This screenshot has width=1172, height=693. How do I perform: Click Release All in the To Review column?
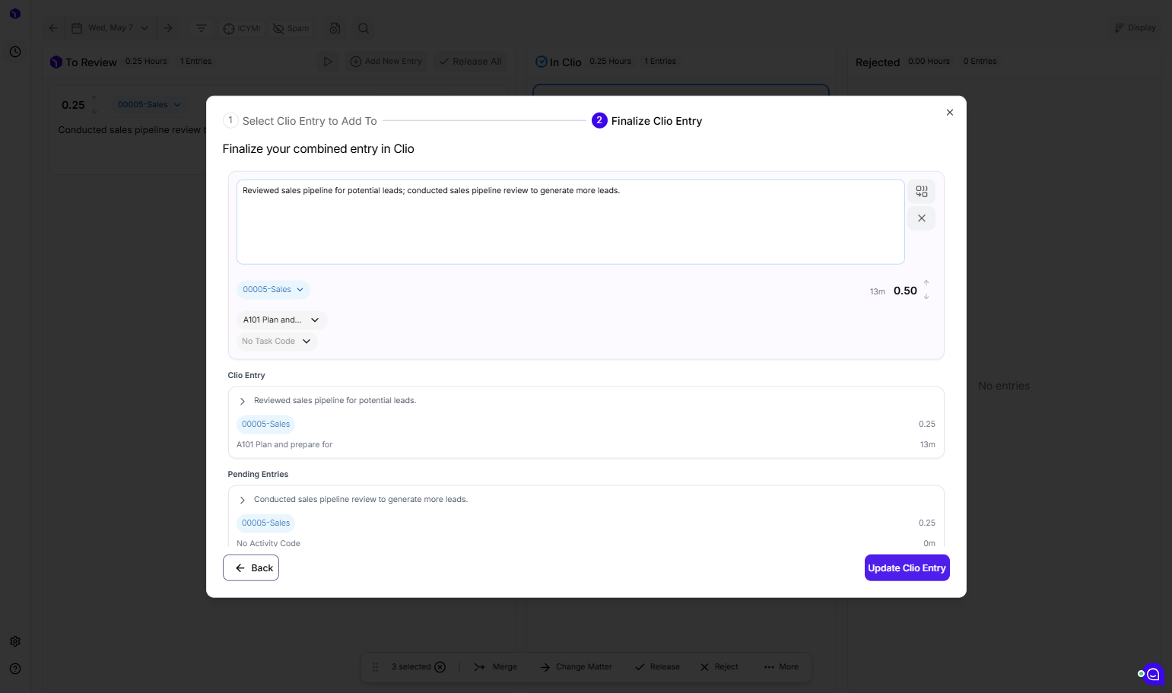click(470, 62)
